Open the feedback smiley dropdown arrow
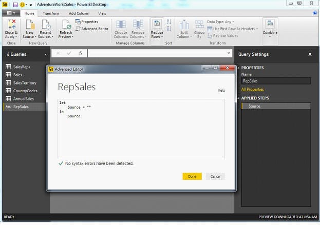 pos(26,5)
